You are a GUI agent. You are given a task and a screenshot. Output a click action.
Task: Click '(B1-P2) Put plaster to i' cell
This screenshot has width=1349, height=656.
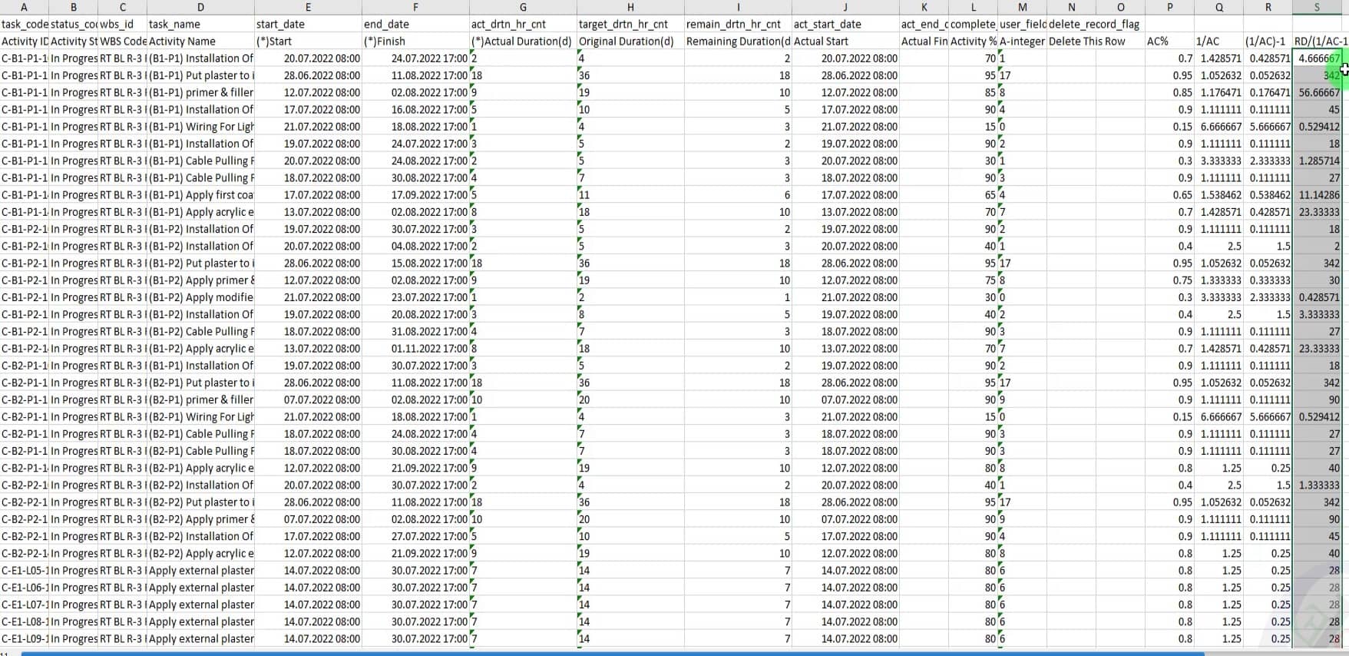point(200,263)
